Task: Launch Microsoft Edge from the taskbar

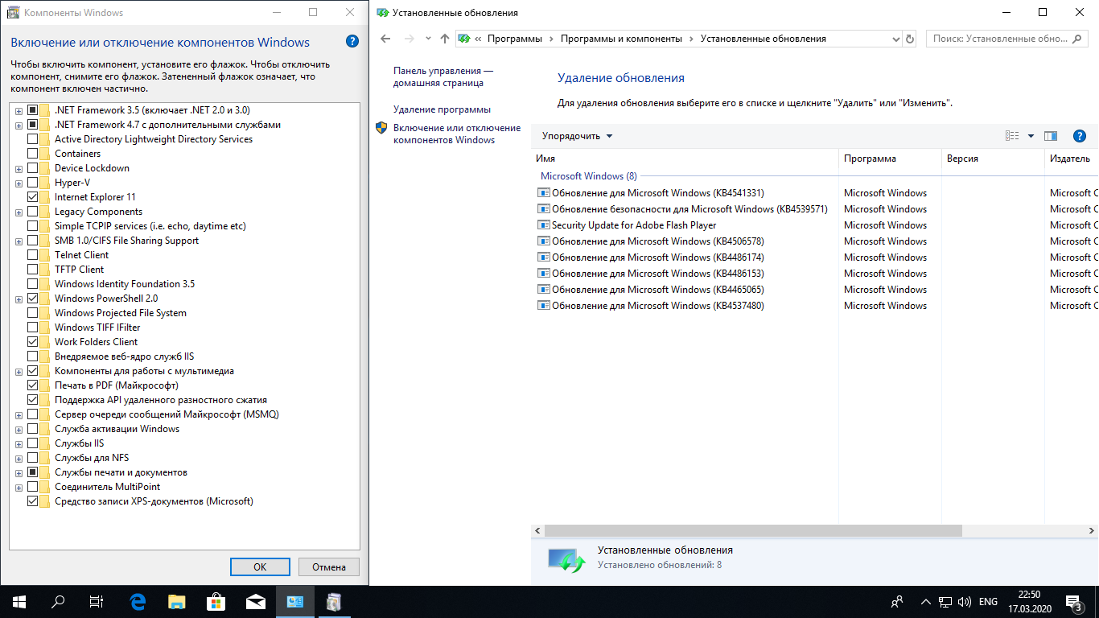Action: click(138, 601)
